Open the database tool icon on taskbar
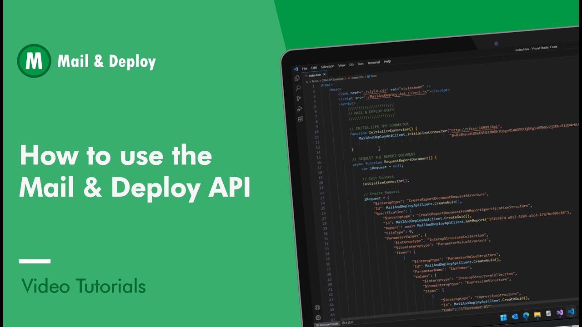582x327 pixels. 548,313
